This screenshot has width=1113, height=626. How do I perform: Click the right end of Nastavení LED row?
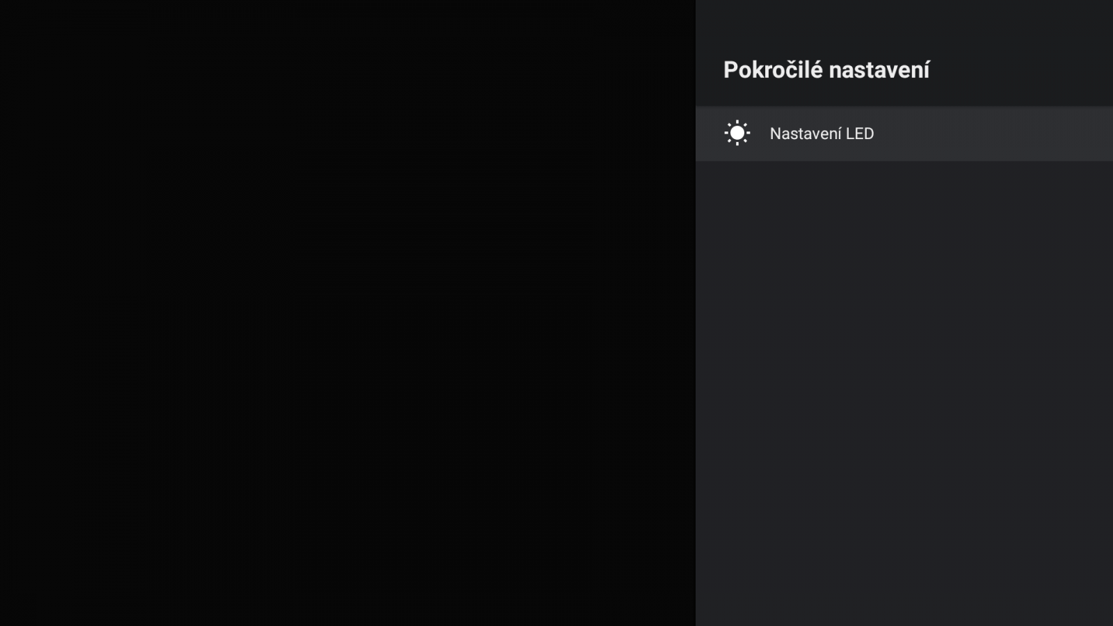coord(1085,134)
